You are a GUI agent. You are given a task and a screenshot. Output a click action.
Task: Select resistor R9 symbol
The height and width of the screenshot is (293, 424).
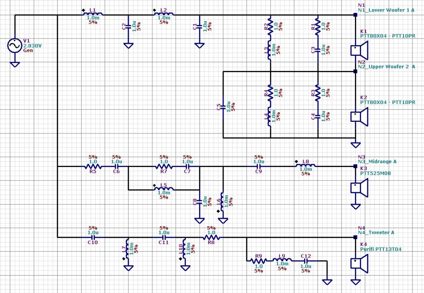[258, 261]
